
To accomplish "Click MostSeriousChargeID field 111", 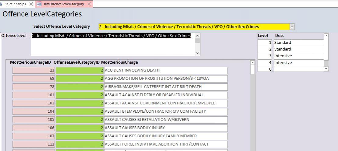I will 34,144.
